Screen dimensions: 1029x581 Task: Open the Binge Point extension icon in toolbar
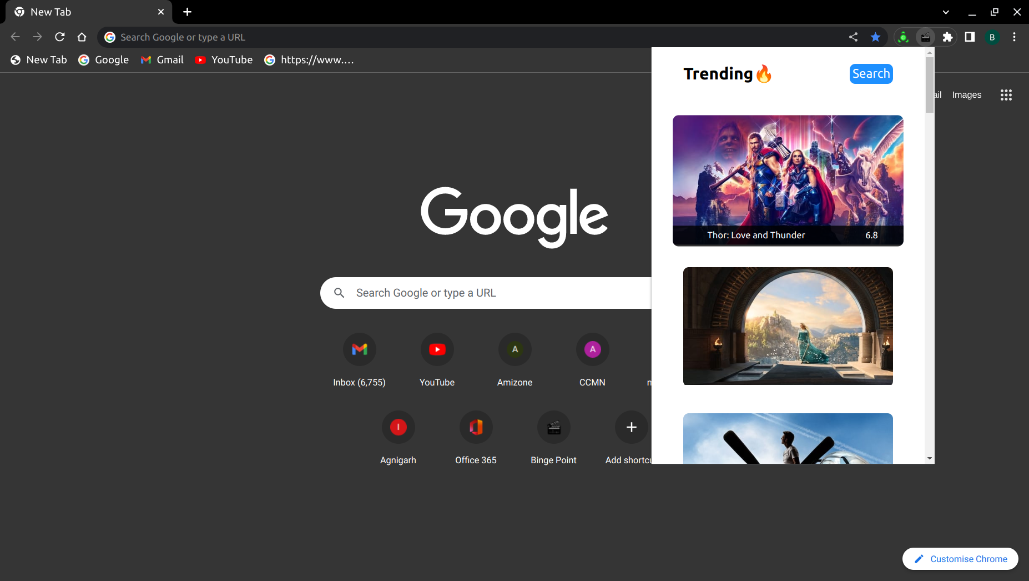click(x=925, y=37)
